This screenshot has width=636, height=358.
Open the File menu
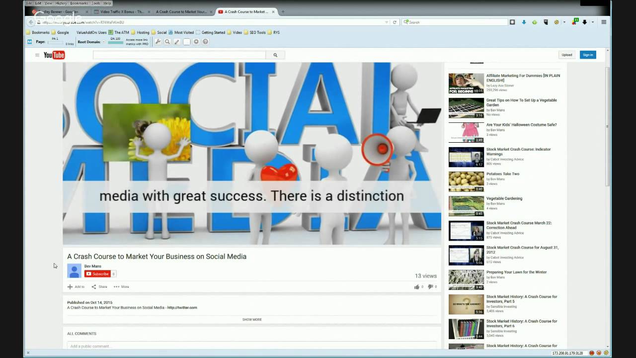point(29,3)
